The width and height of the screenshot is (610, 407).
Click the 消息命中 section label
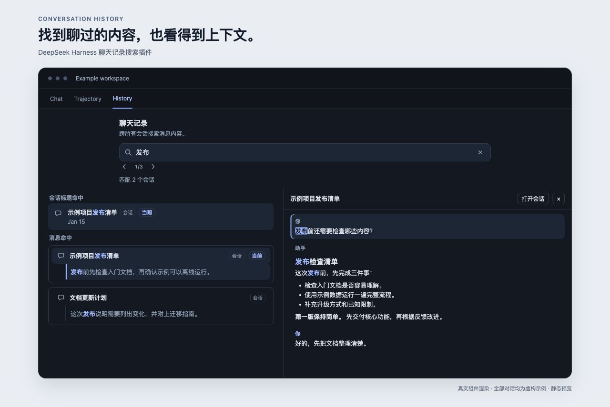[x=61, y=238]
